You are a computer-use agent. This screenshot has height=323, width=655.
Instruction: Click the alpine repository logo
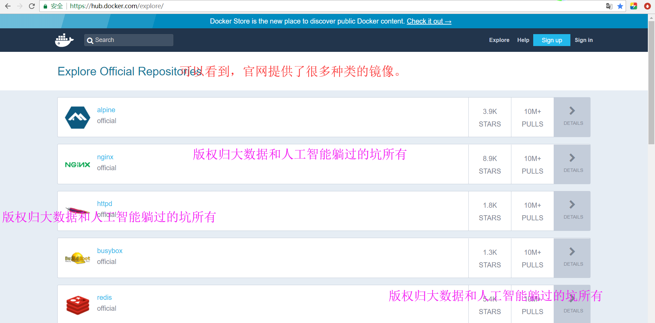(78, 117)
